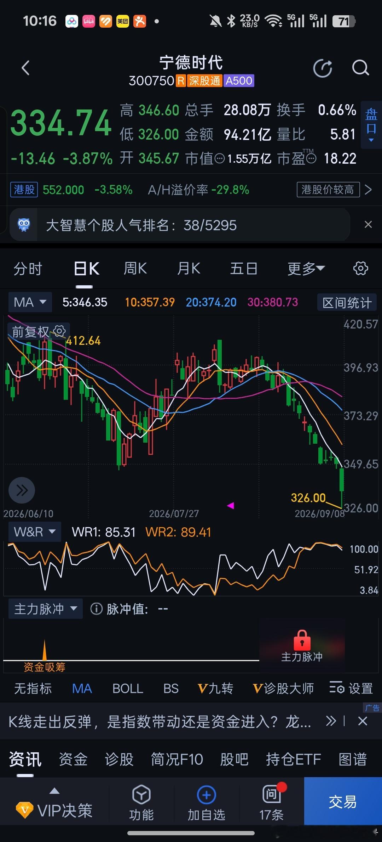Tap the 功能 cube icon

[141, 795]
